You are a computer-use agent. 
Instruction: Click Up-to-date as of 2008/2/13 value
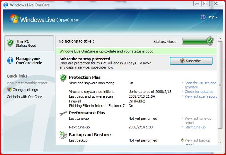150,92
